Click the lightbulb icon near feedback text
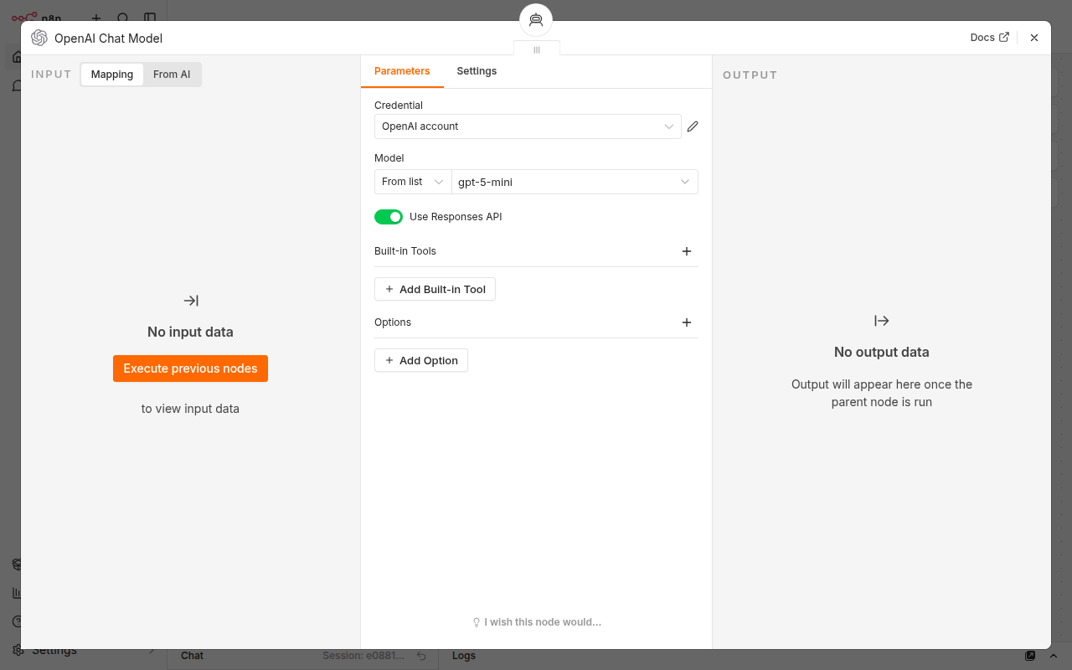 (477, 622)
